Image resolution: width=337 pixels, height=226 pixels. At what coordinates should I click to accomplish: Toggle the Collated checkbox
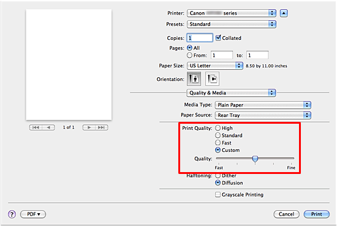click(218, 38)
